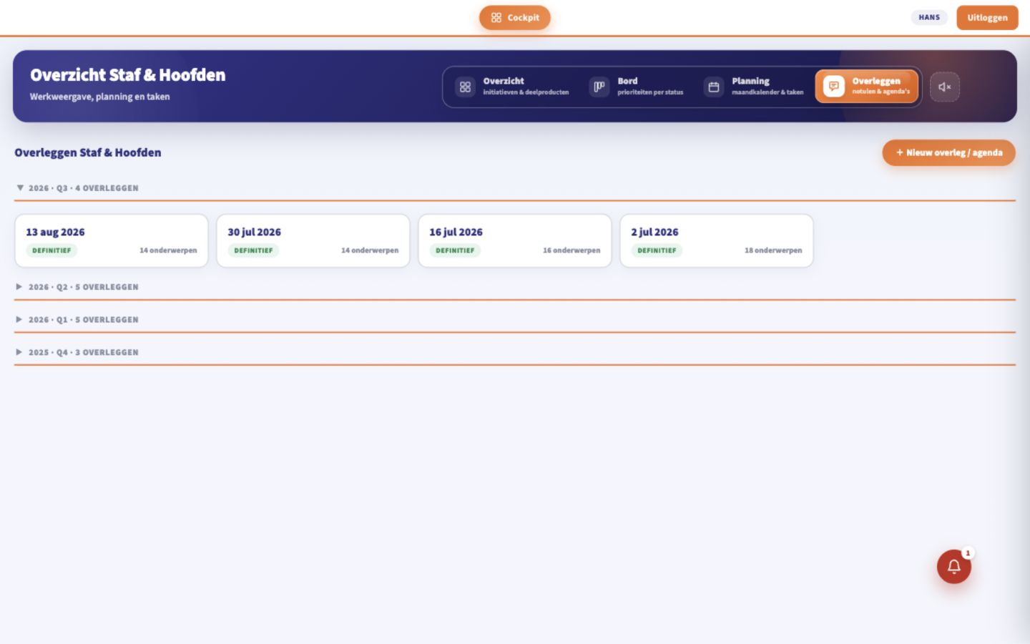The height and width of the screenshot is (644, 1030).
Task: Open the Cockpit button
Action: [515, 18]
